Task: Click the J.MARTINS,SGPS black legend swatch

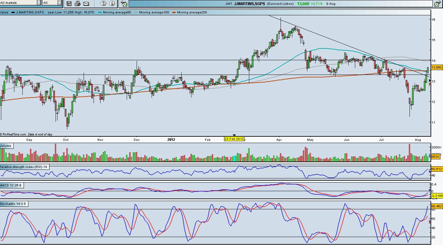Action: click(x=13, y=12)
